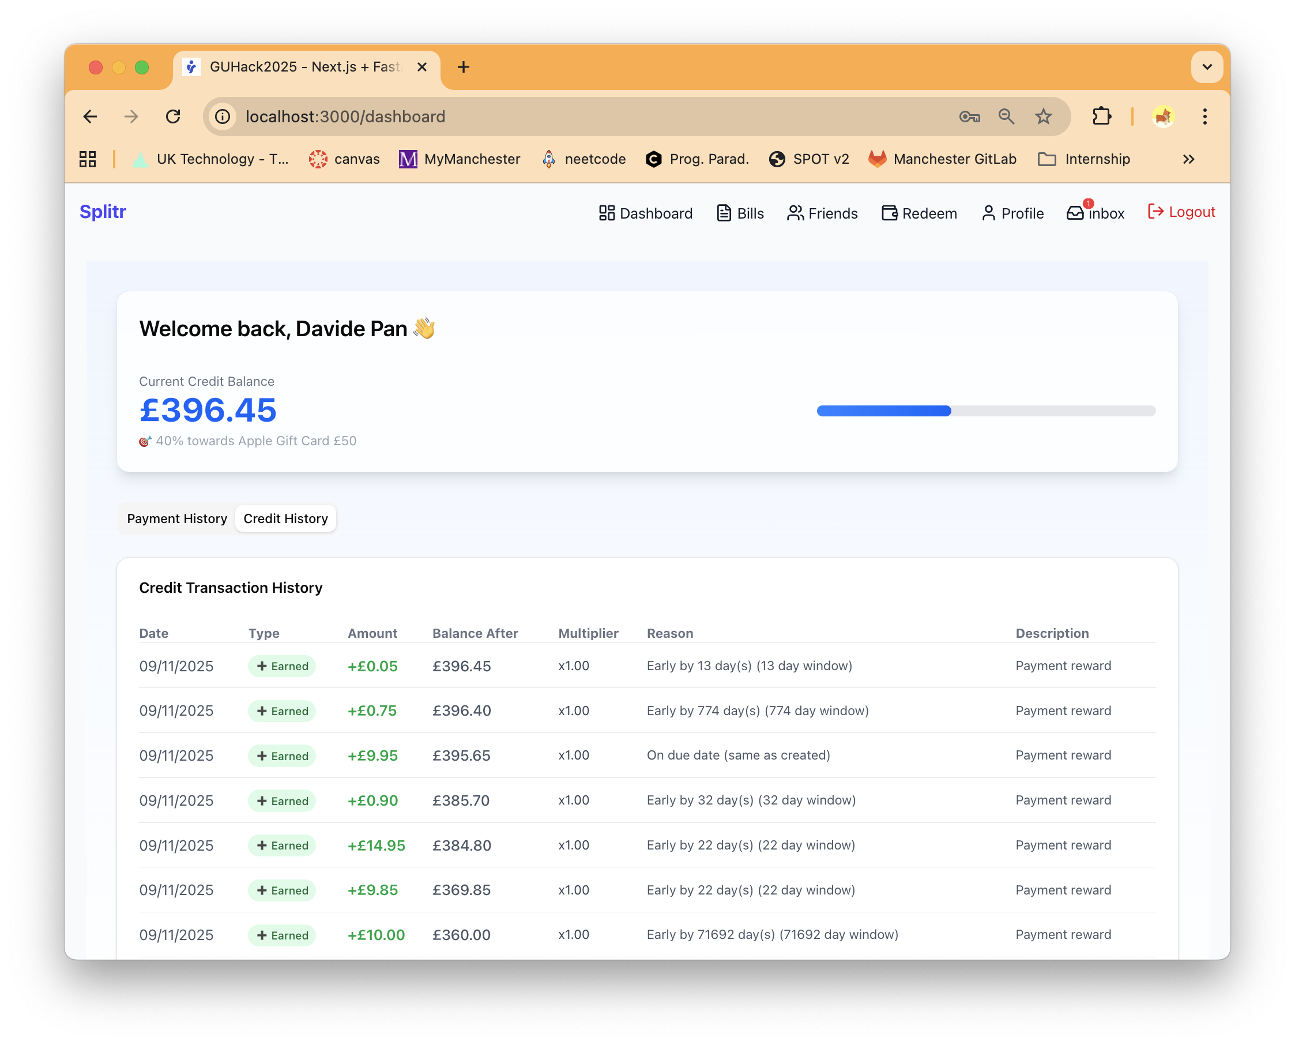1295x1045 pixels.
Task: Click the password key icon in address bar
Action: click(x=969, y=116)
